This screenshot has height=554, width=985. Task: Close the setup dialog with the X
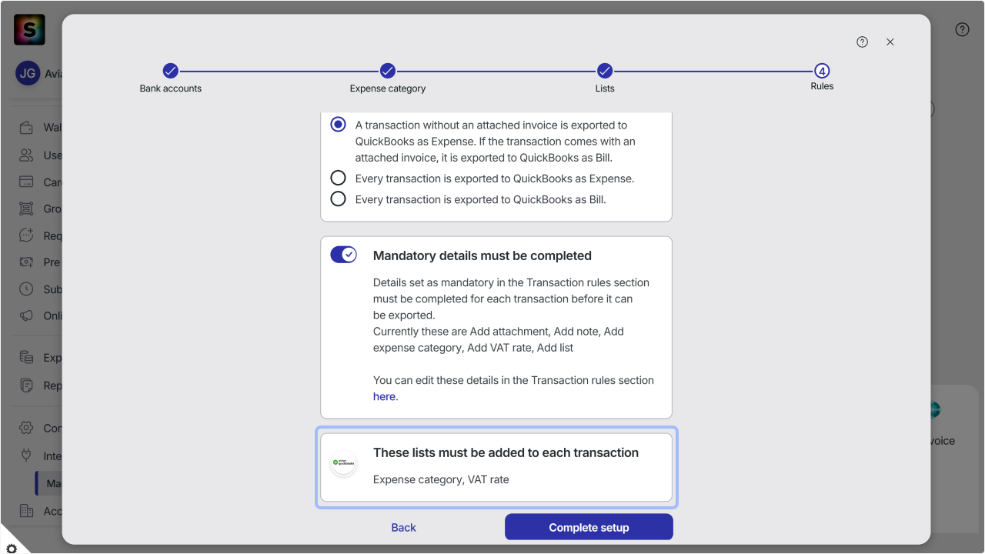point(890,42)
